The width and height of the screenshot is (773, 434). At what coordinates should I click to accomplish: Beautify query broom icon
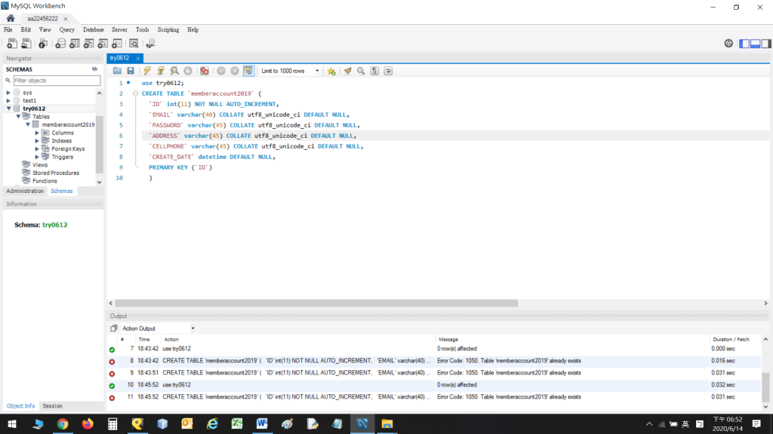(347, 71)
